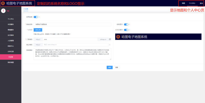Viewport: 205px width, 103px height.
Task: Click the blue 保存 button
Action: tap(110, 67)
